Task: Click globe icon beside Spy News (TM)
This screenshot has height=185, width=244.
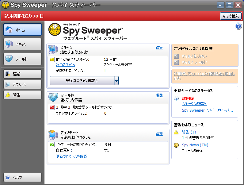Action: (176, 145)
